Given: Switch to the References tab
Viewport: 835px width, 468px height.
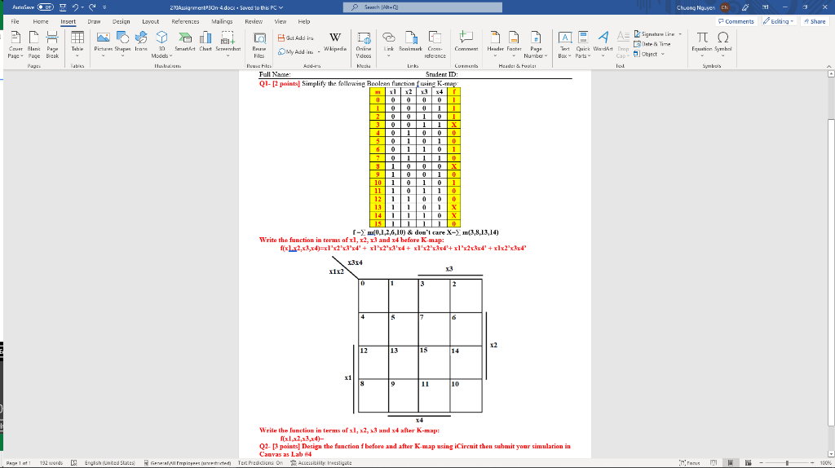Looking at the screenshot, I should point(185,21).
